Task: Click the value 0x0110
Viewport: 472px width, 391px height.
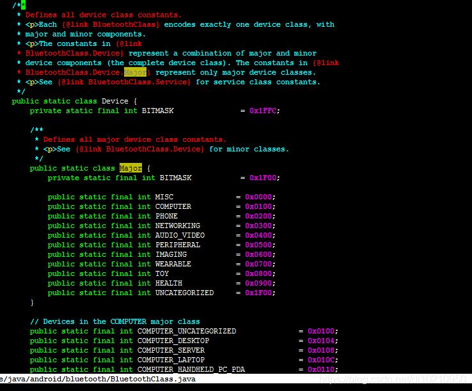Action: [x=321, y=369]
